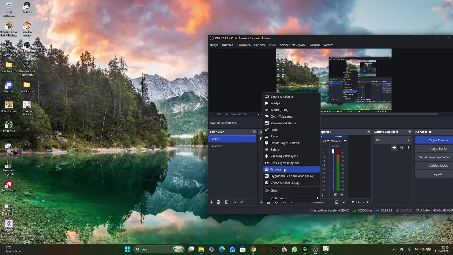Undock the Sahneler panel

[x=254, y=132]
